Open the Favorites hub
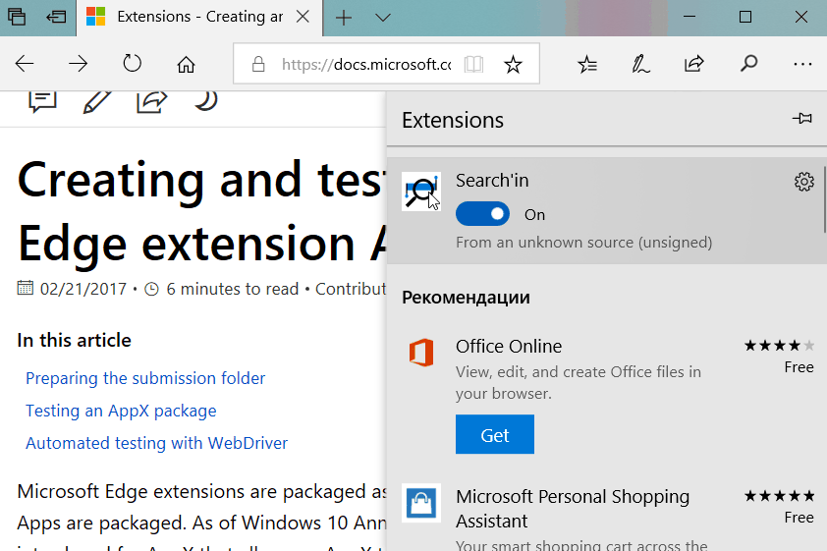This screenshot has width=827, height=551. 587,64
